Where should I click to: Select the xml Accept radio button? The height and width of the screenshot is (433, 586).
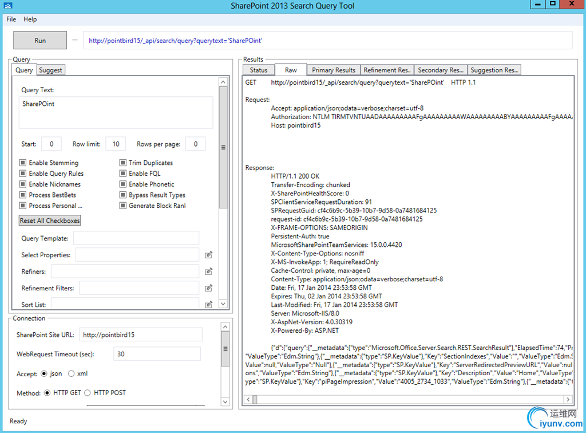coord(72,374)
